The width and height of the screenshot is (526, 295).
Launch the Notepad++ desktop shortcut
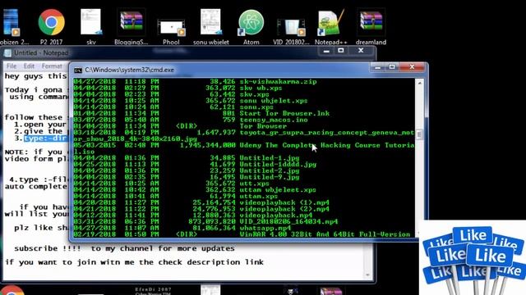tap(330, 26)
